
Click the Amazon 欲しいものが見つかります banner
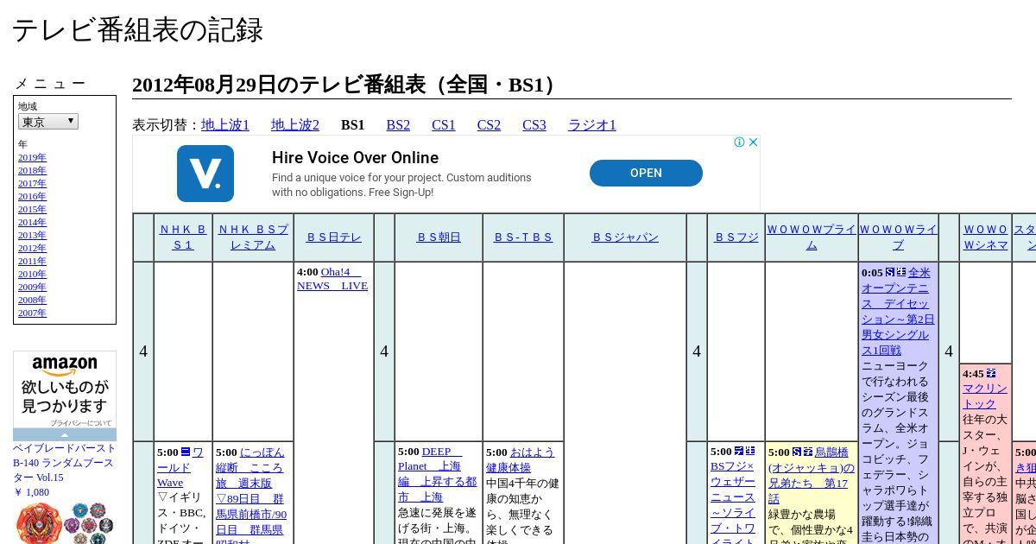pyautogui.click(x=65, y=388)
